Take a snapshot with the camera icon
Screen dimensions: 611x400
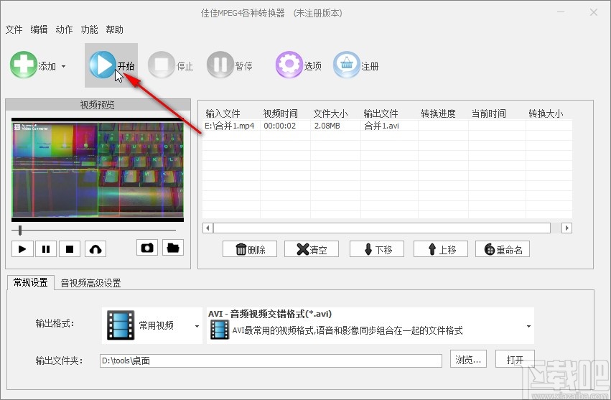[x=147, y=248]
